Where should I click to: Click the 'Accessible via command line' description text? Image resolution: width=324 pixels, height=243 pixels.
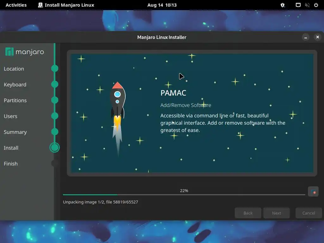(223, 123)
